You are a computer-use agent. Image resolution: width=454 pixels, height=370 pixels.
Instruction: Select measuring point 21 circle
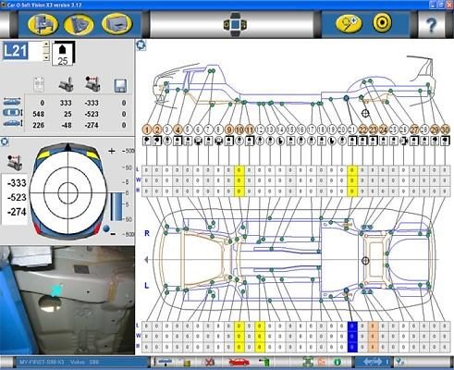(352, 129)
